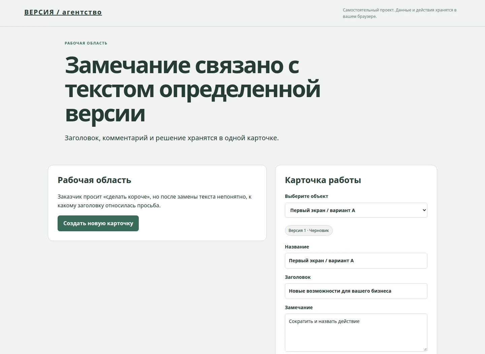Click the Рабочая область card heading

(x=94, y=180)
